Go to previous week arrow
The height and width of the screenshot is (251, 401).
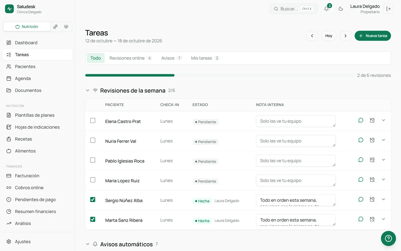click(x=312, y=36)
